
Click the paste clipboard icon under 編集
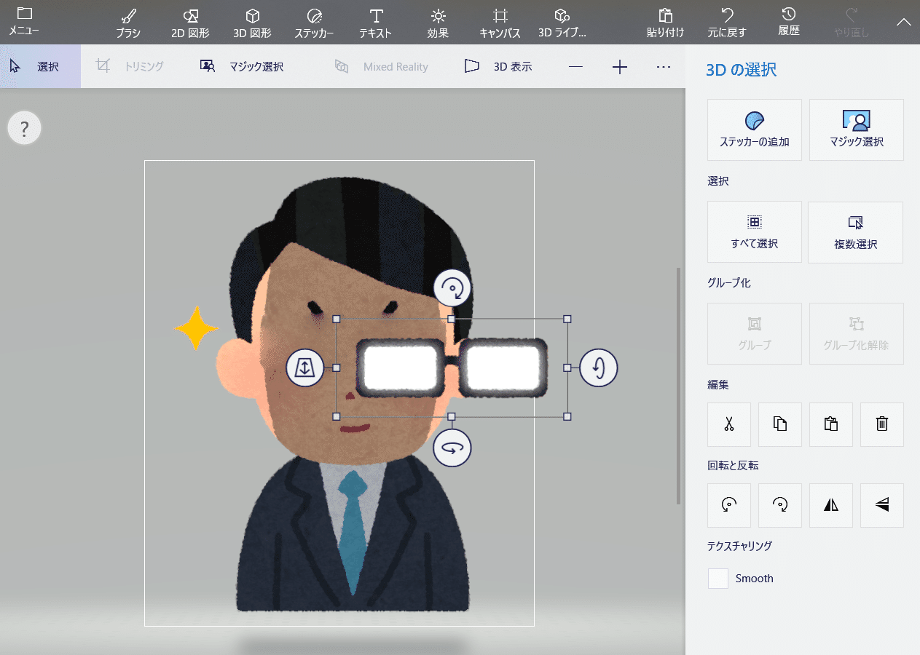coord(830,424)
